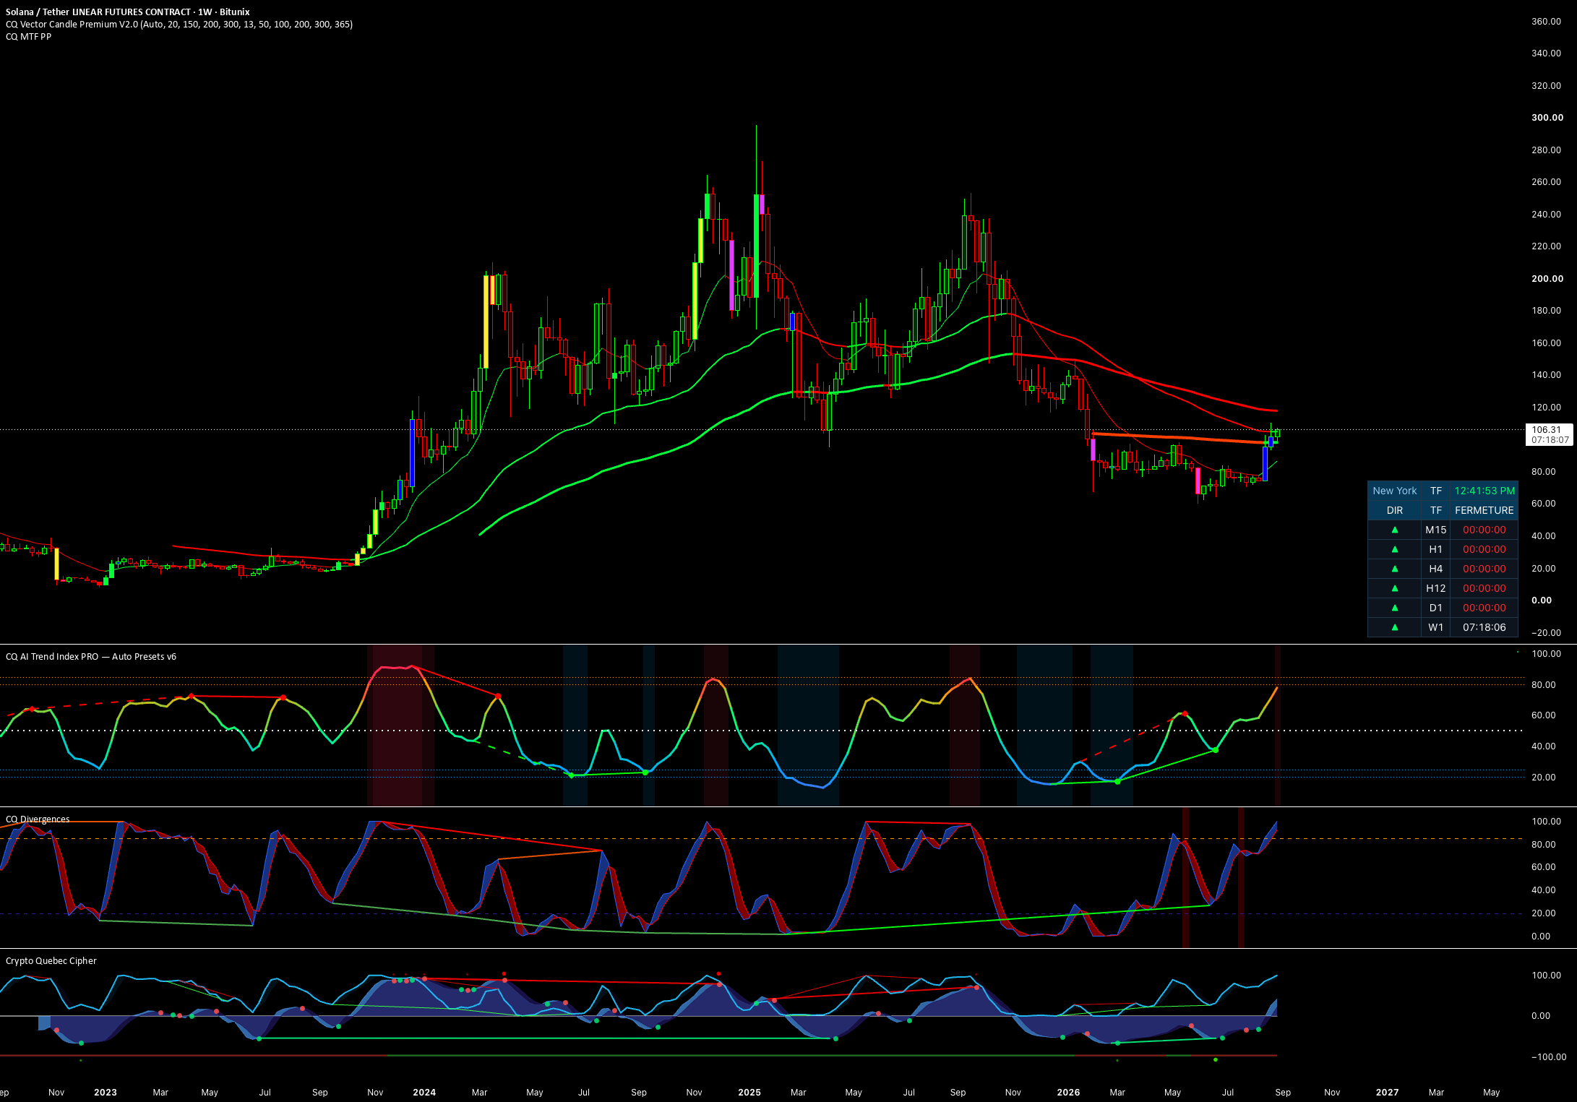
Task: Click the 2026 label on the time axis
Action: pyautogui.click(x=1068, y=1092)
